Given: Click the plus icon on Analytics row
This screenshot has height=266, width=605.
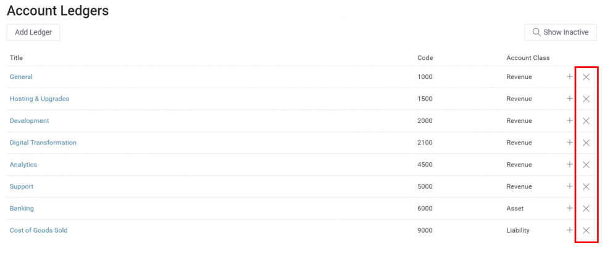Looking at the screenshot, I should coord(570,164).
